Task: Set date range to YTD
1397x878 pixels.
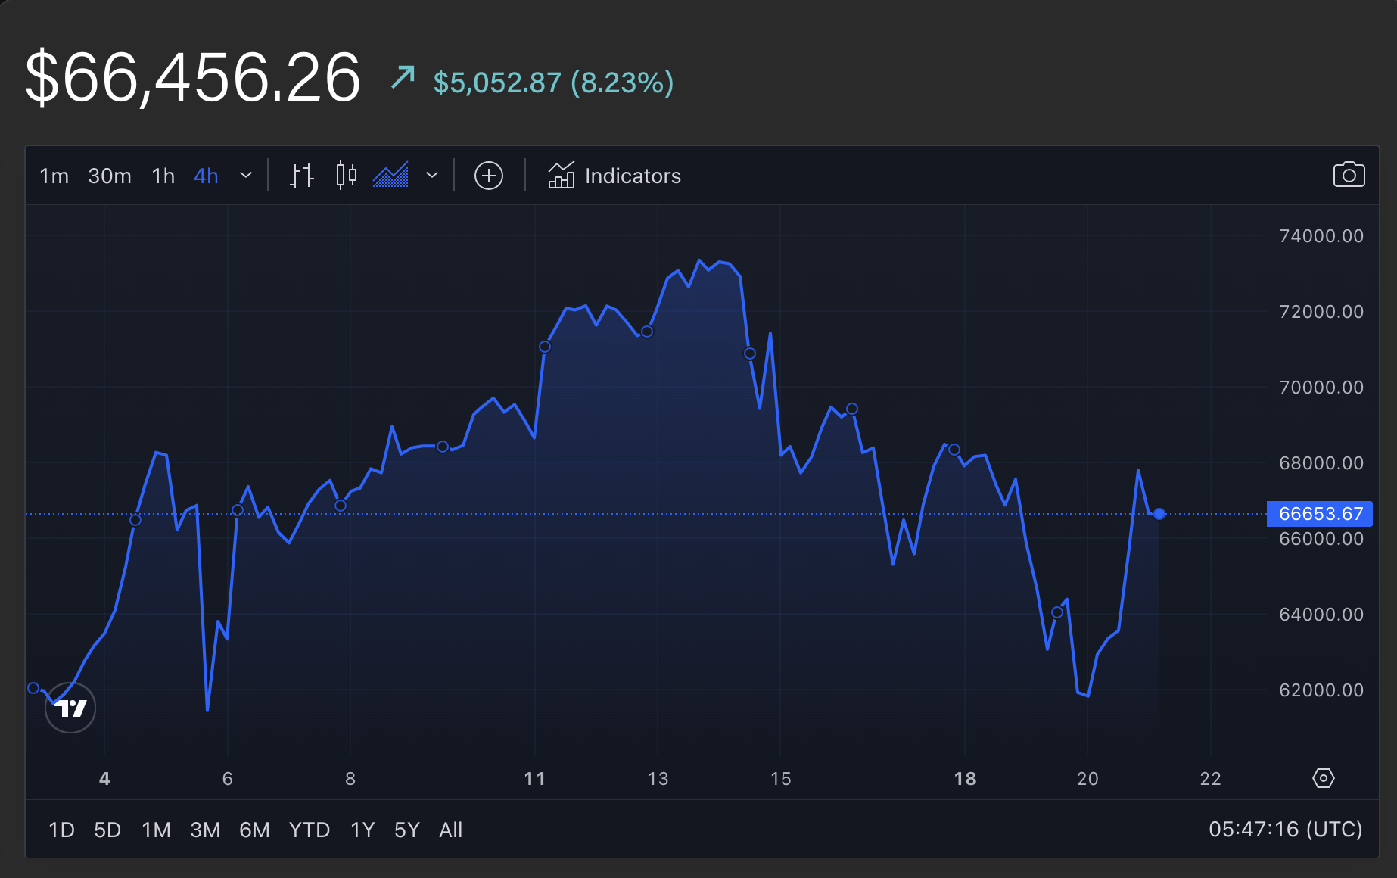Action: tap(310, 830)
